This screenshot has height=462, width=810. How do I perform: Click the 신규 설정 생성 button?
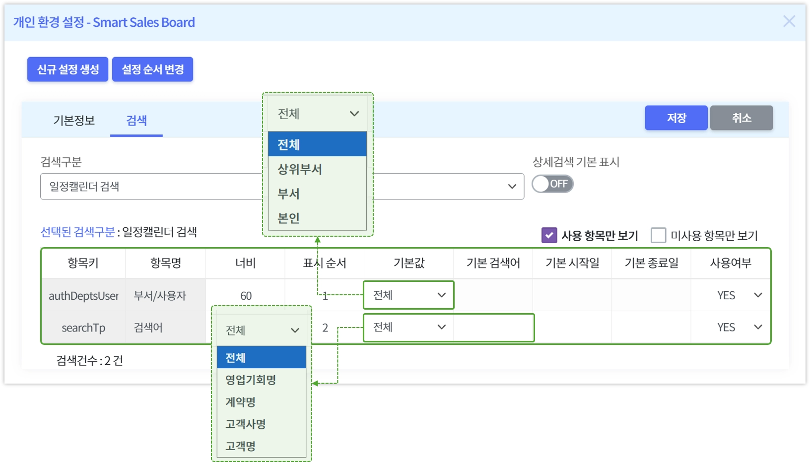(x=67, y=69)
